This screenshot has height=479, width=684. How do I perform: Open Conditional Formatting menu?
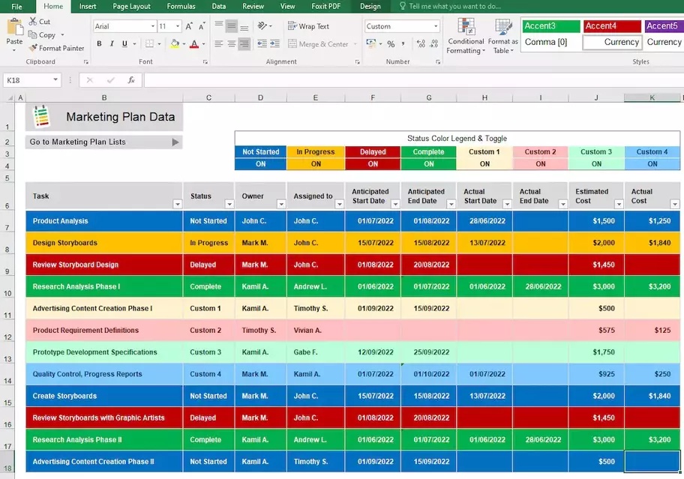pos(466,36)
